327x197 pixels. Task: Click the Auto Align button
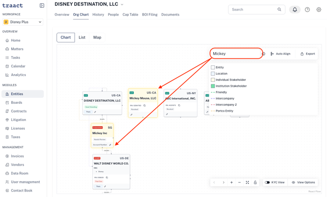tap(281, 54)
